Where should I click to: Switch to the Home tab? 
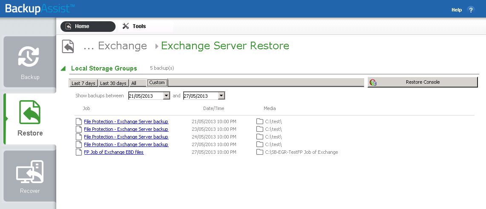tap(88, 26)
